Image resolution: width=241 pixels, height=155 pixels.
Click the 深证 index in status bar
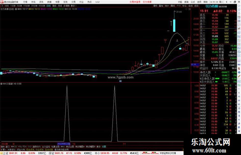51,153
